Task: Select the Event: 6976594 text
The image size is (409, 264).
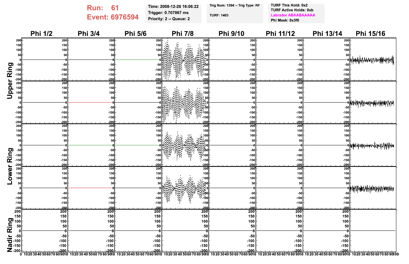Action: (x=113, y=17)
